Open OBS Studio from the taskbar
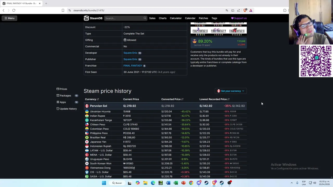Viewport: 333px width, 187px height. 229,183
